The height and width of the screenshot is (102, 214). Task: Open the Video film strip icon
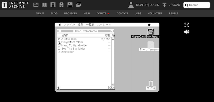click(x=53, y=5)
